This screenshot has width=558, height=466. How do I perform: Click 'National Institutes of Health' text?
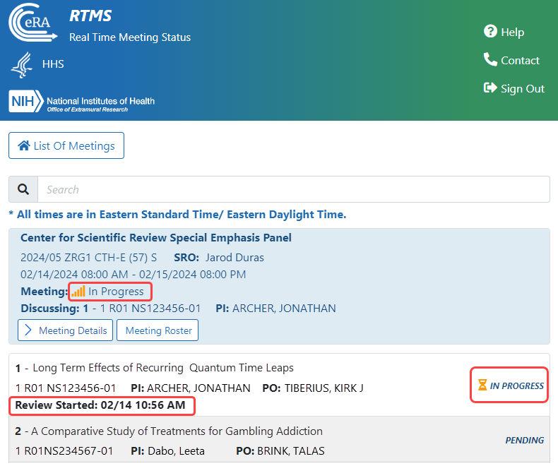101,101
